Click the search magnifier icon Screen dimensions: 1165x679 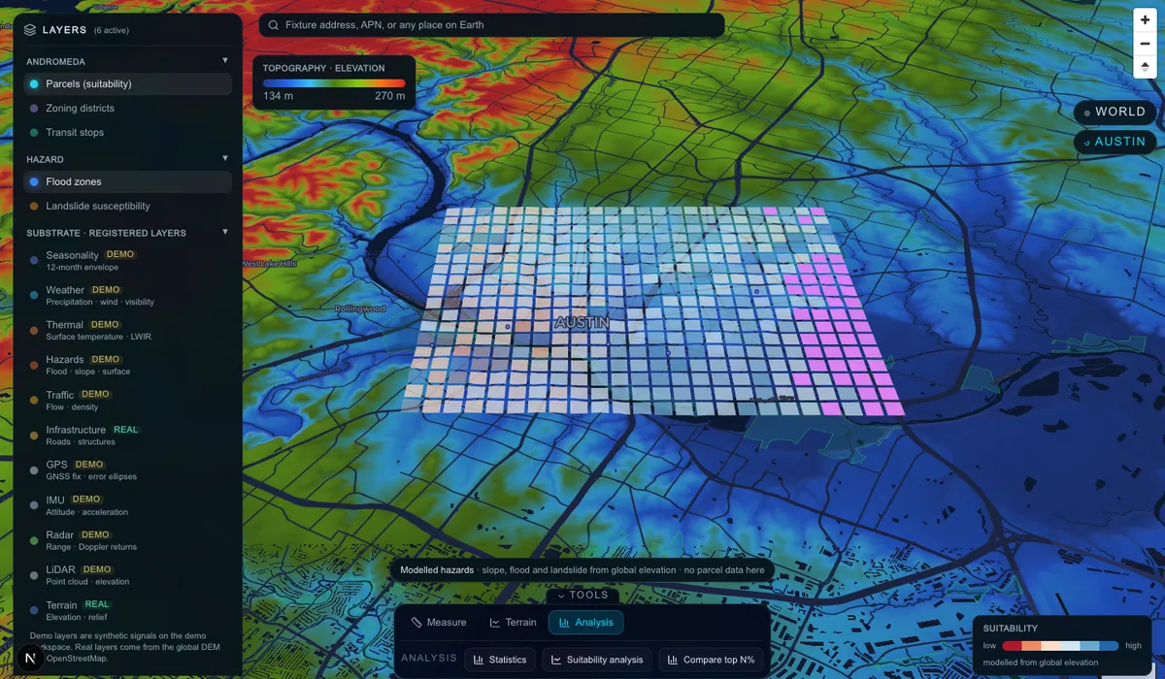click(274, 25)
